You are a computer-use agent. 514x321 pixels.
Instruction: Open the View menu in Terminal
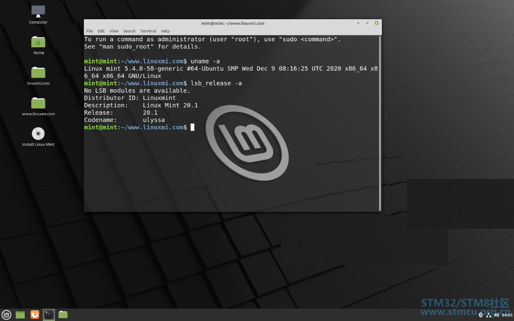(x=114, y=31)
